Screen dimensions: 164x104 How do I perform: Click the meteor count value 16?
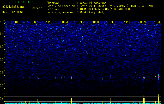(x=38, y=12)
